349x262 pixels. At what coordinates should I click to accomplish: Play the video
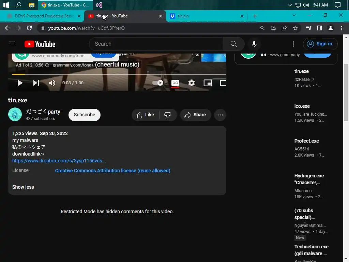pos(20,83)
